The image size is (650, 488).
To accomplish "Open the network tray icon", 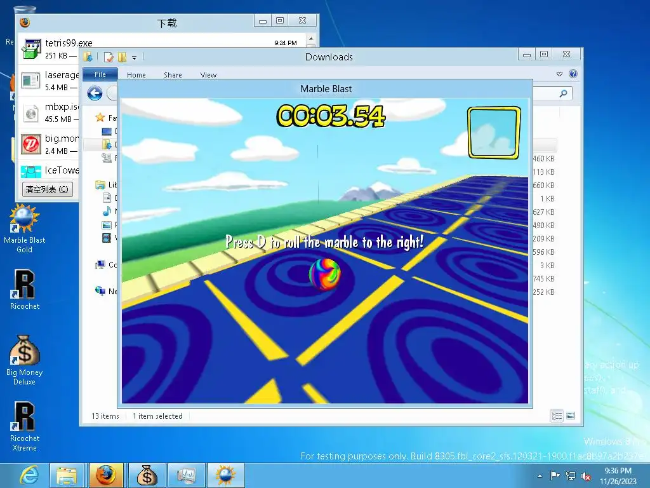I will [x=571, y=476].
